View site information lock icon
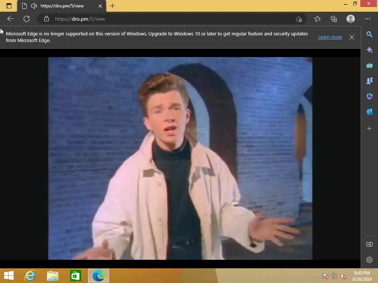The height and width of the screenshot is (283, 378). (47, 19)
